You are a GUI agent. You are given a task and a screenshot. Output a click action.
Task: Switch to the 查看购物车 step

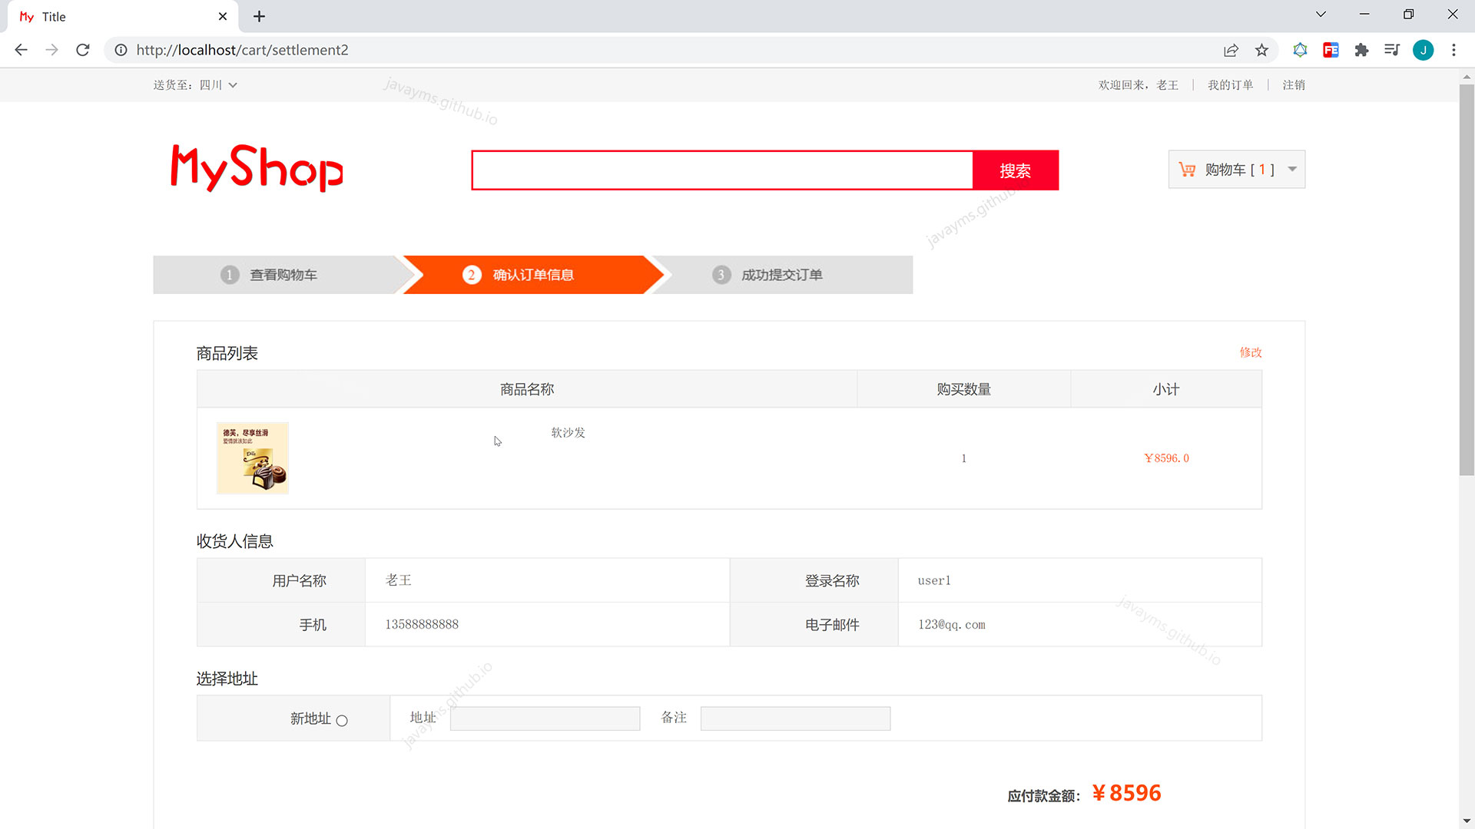[x=283, y=274]
